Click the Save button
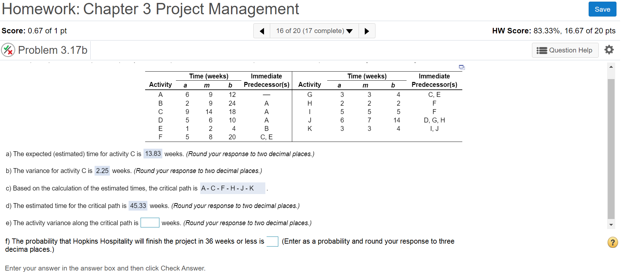This screenshot has width=622, height=277. pyautogui.click(x=602, y=9)
